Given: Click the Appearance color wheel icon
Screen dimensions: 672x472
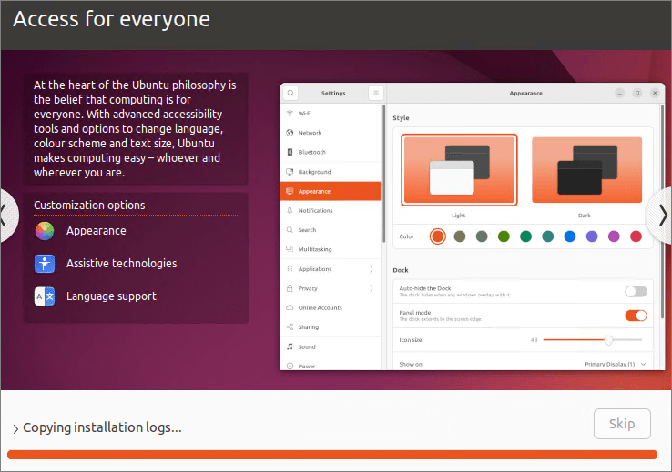Looking at the screenshot, I should pyautogui.click(x=45, y=231).
